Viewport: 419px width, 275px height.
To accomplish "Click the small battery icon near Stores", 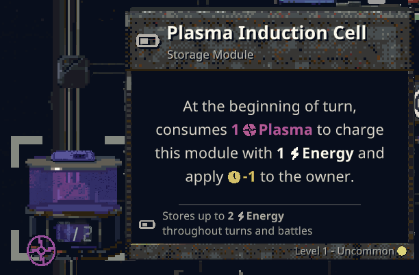I will coord(147,224).
